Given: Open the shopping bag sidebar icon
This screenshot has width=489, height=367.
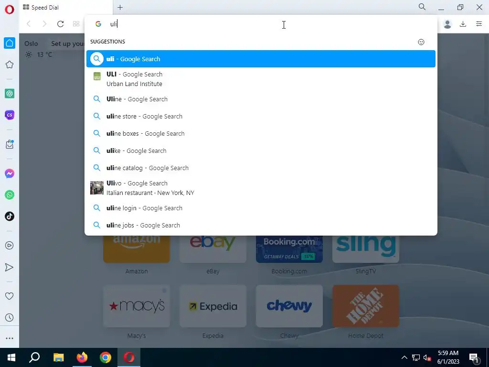Looking at the screenshot, I should pos(10,144).
